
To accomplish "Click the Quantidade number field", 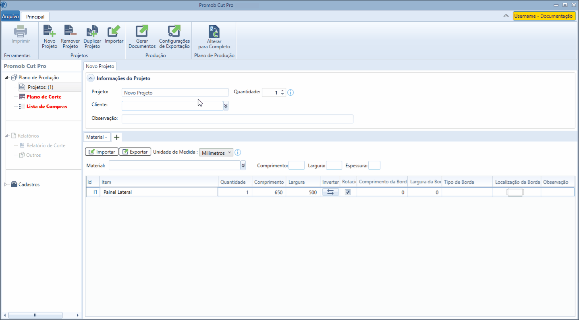I will pyautogui.click(x=271, y=92).
